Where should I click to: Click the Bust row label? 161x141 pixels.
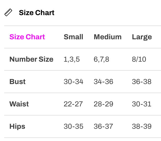(x=18, y=82)
